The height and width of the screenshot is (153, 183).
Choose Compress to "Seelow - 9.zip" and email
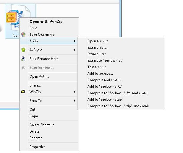(118, 106)
